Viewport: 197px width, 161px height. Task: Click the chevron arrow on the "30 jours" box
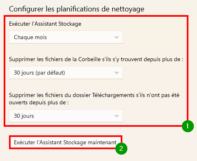tap(117, 116)
